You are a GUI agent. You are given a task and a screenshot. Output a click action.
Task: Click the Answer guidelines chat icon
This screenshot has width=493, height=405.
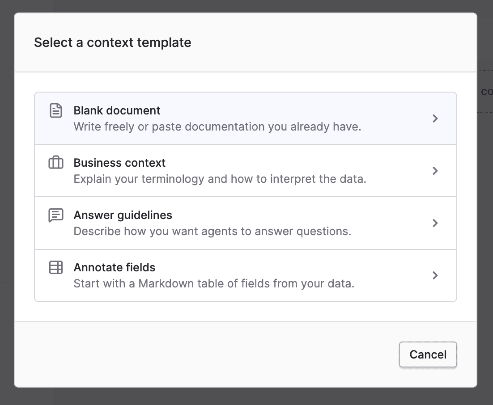[x=56, y=215]
